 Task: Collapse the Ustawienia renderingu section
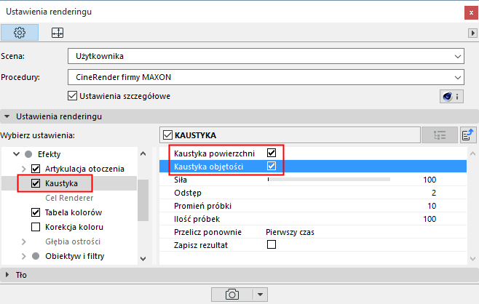click(x=7, y=116)
